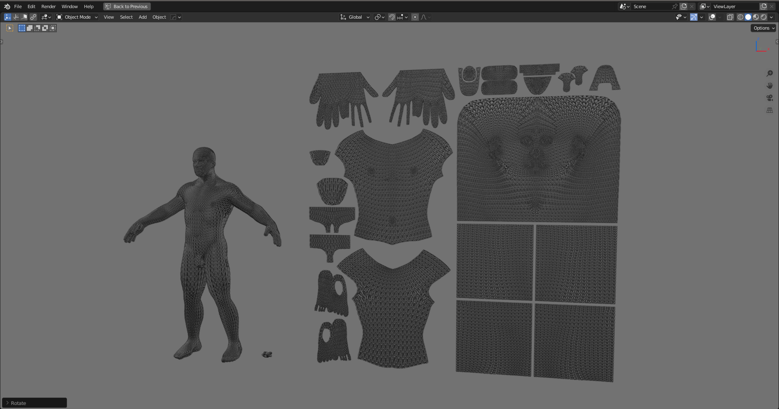Image resolution: width=779 pixels, height=409 pixels.
Task: Remove the ViewLayer
Action: [x=772, y=6]
